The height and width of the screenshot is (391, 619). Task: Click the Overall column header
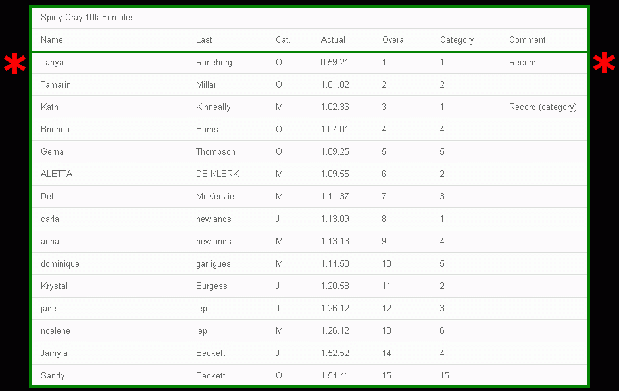coord(395,40)
